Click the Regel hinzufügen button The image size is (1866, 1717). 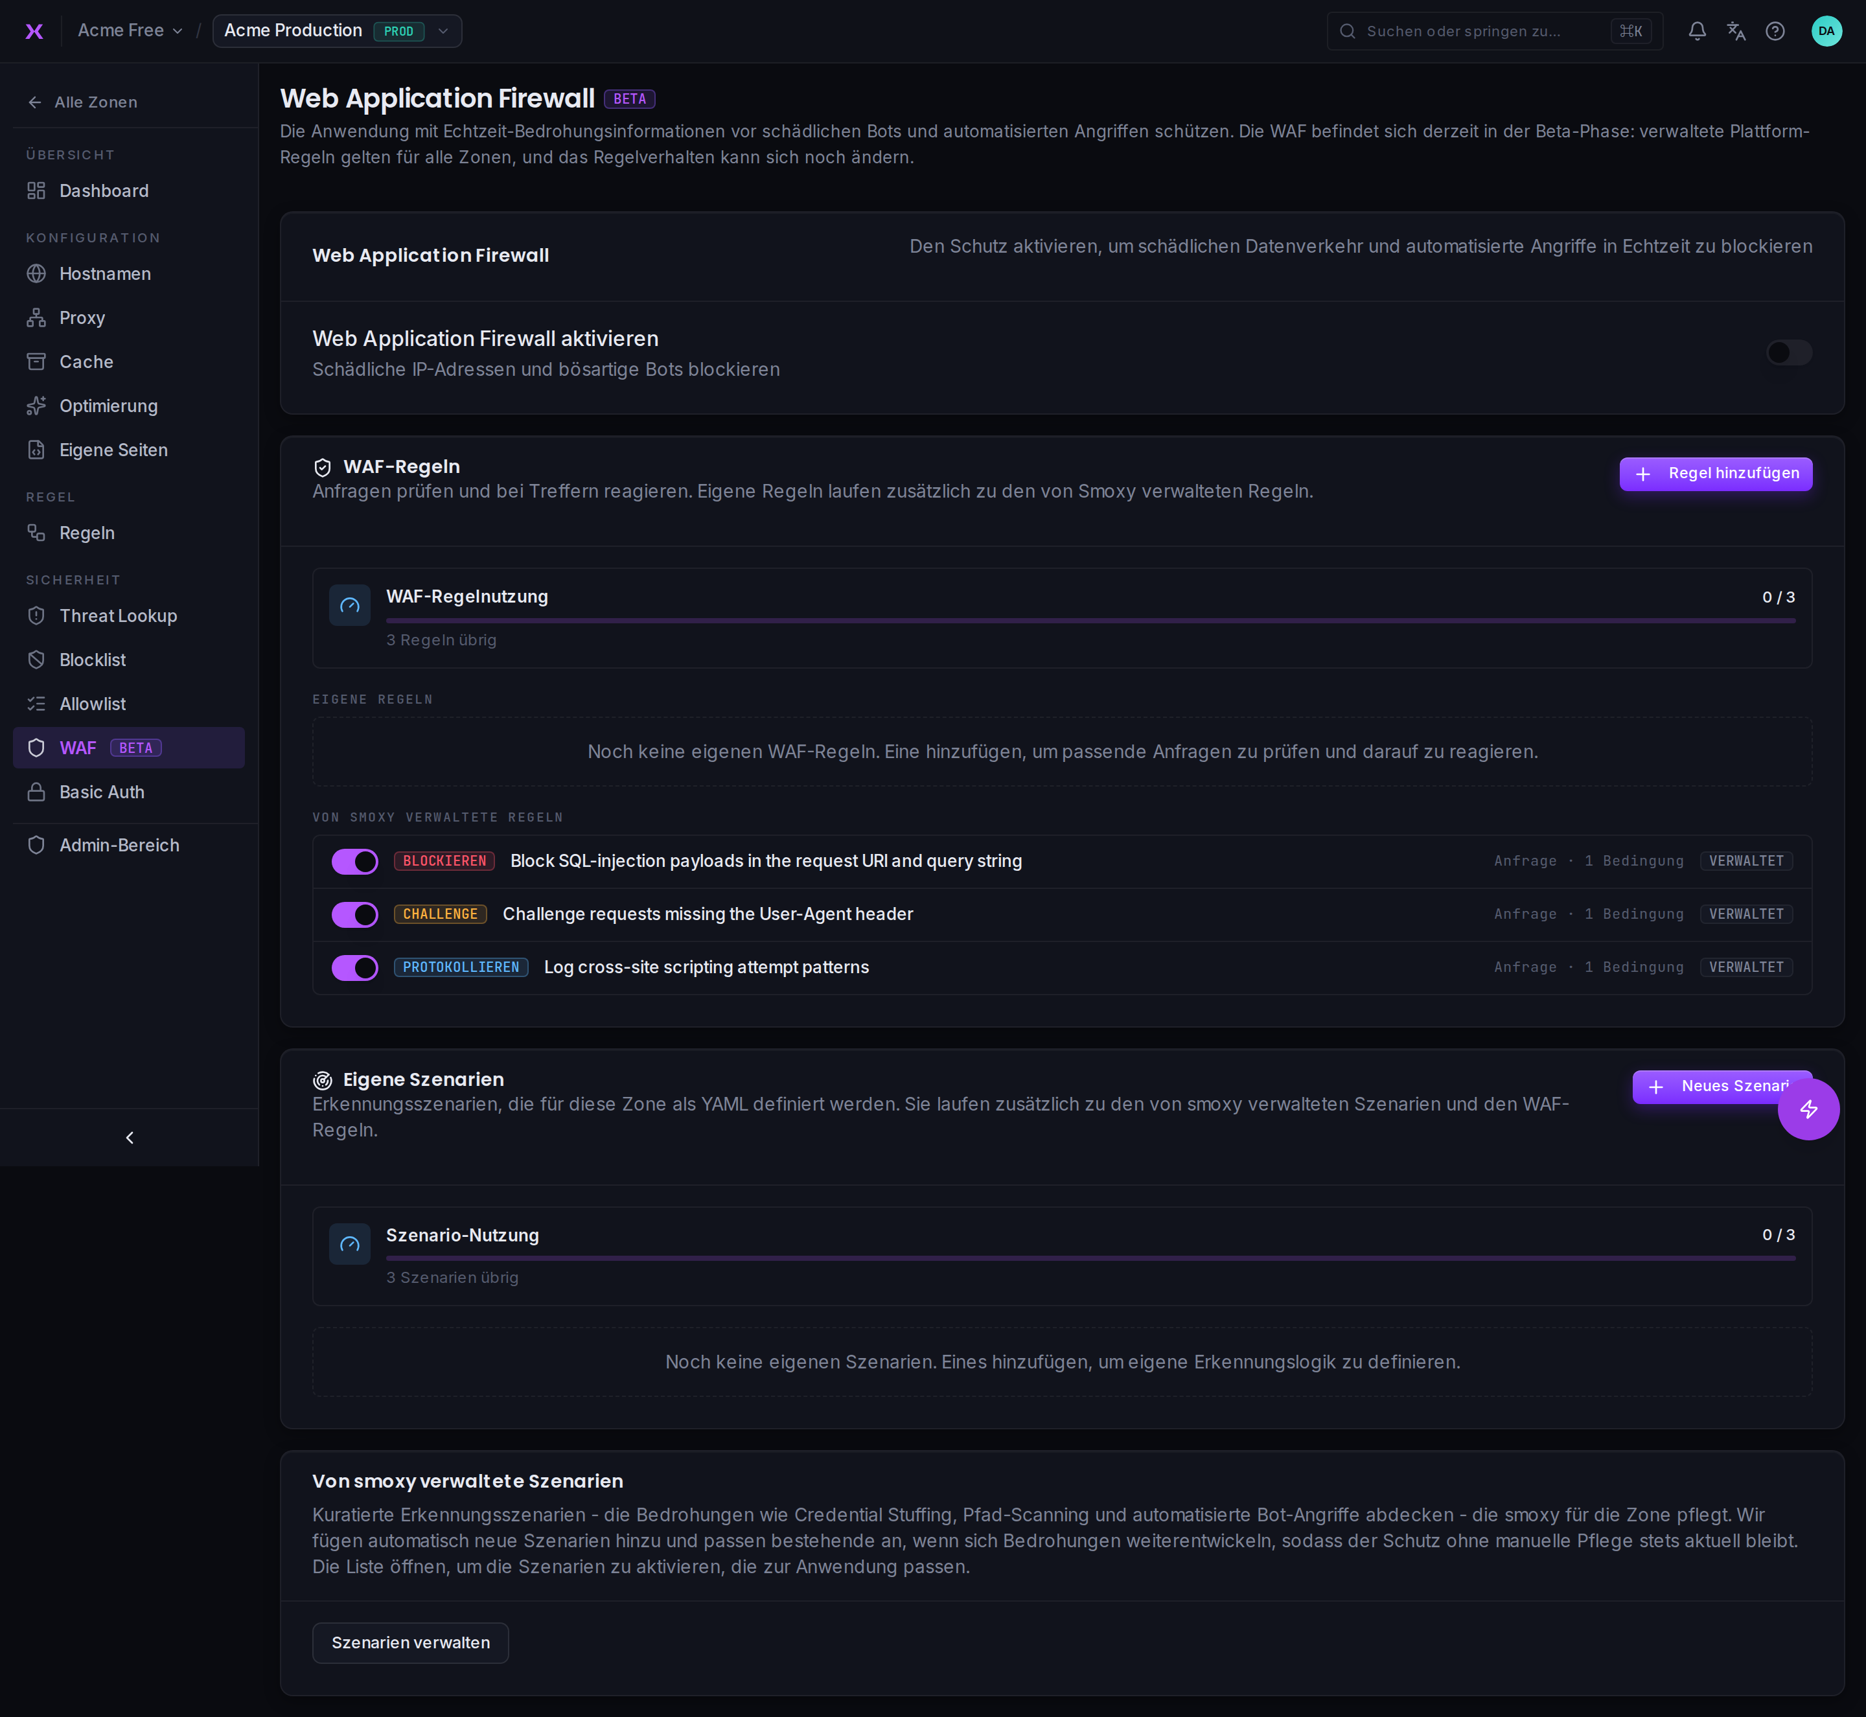[1716, 474]
